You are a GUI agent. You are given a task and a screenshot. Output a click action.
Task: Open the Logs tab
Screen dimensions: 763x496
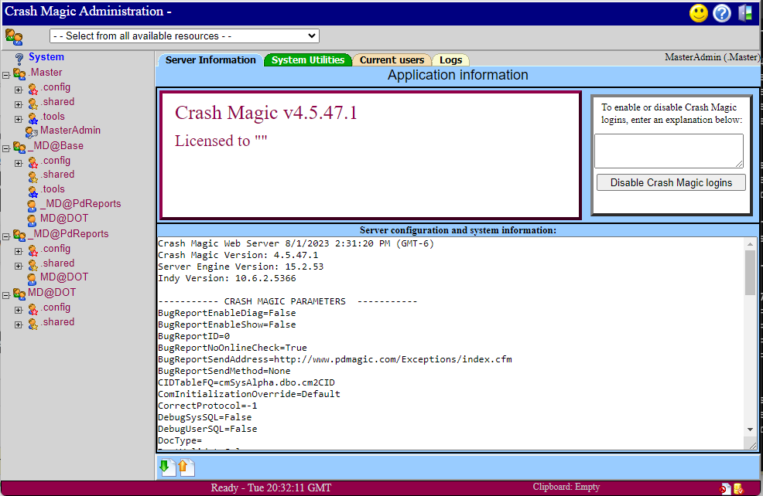[450, 60]
